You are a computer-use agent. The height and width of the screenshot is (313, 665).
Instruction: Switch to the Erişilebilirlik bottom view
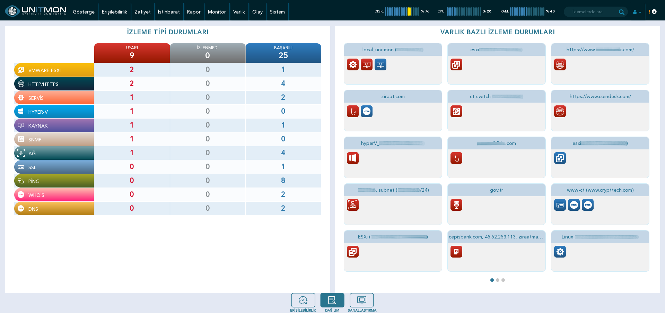[303, 303]
